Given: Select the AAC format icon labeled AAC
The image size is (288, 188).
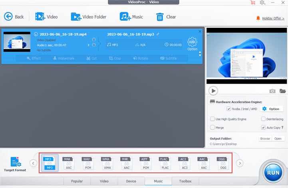Looking at the screenshot, I should pyautogui.click(x=204, y=163).
